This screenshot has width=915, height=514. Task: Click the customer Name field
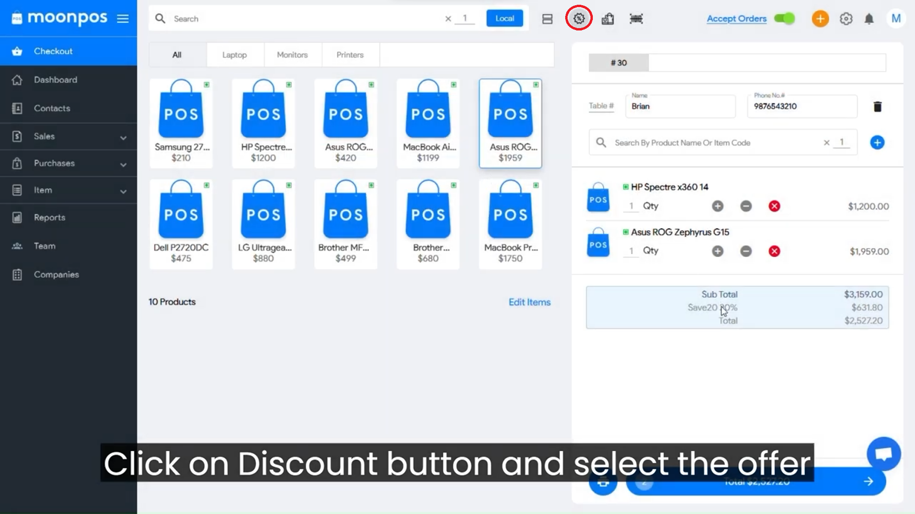tap(681, 106)
